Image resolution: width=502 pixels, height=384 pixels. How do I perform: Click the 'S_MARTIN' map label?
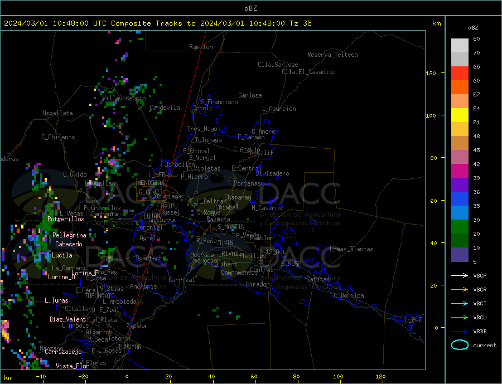231,227
